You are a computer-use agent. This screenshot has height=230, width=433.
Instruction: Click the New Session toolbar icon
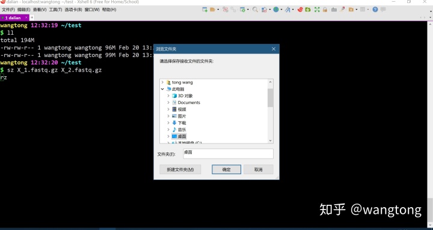(x=204, y=10)
